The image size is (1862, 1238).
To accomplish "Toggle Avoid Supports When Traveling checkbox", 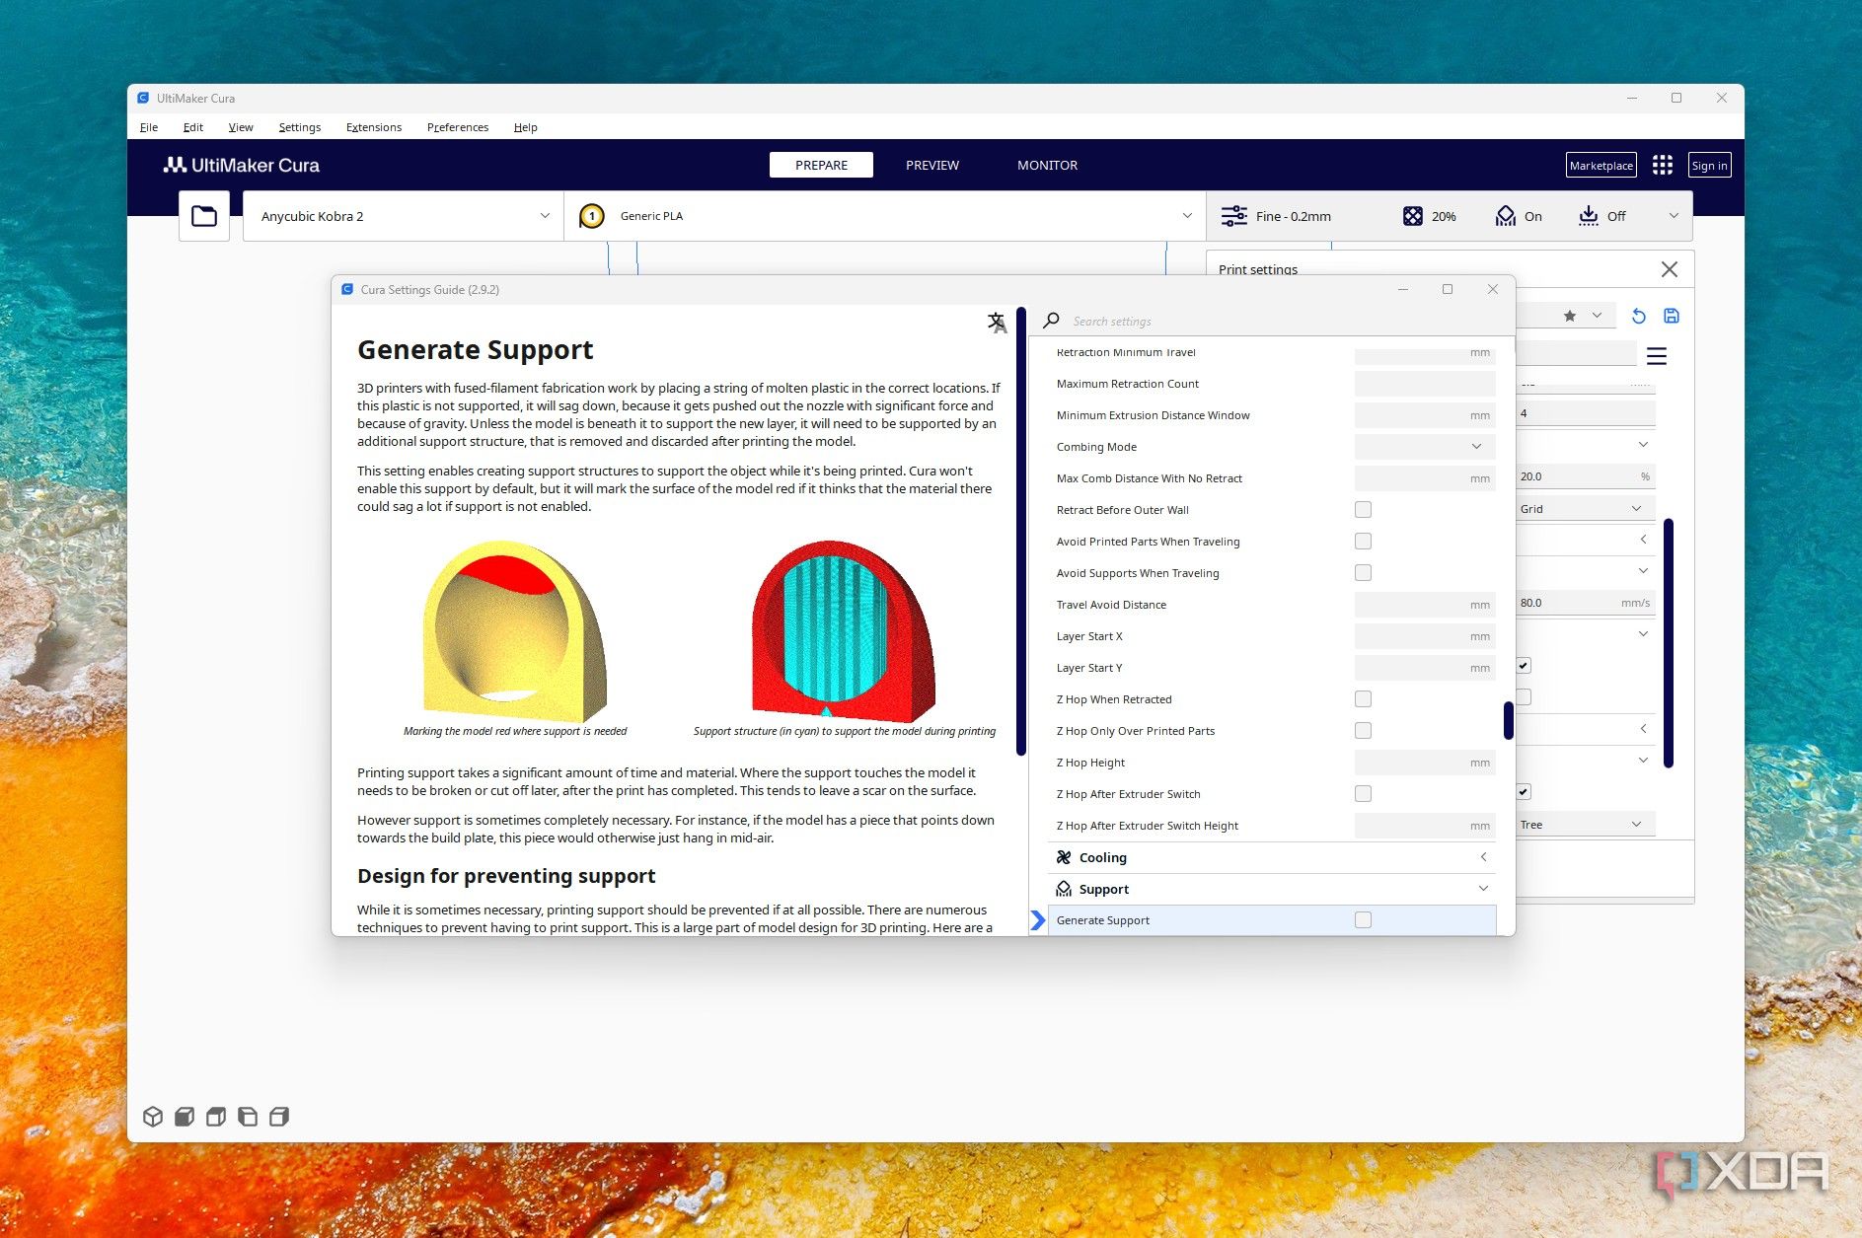I will pos(1363,573).
